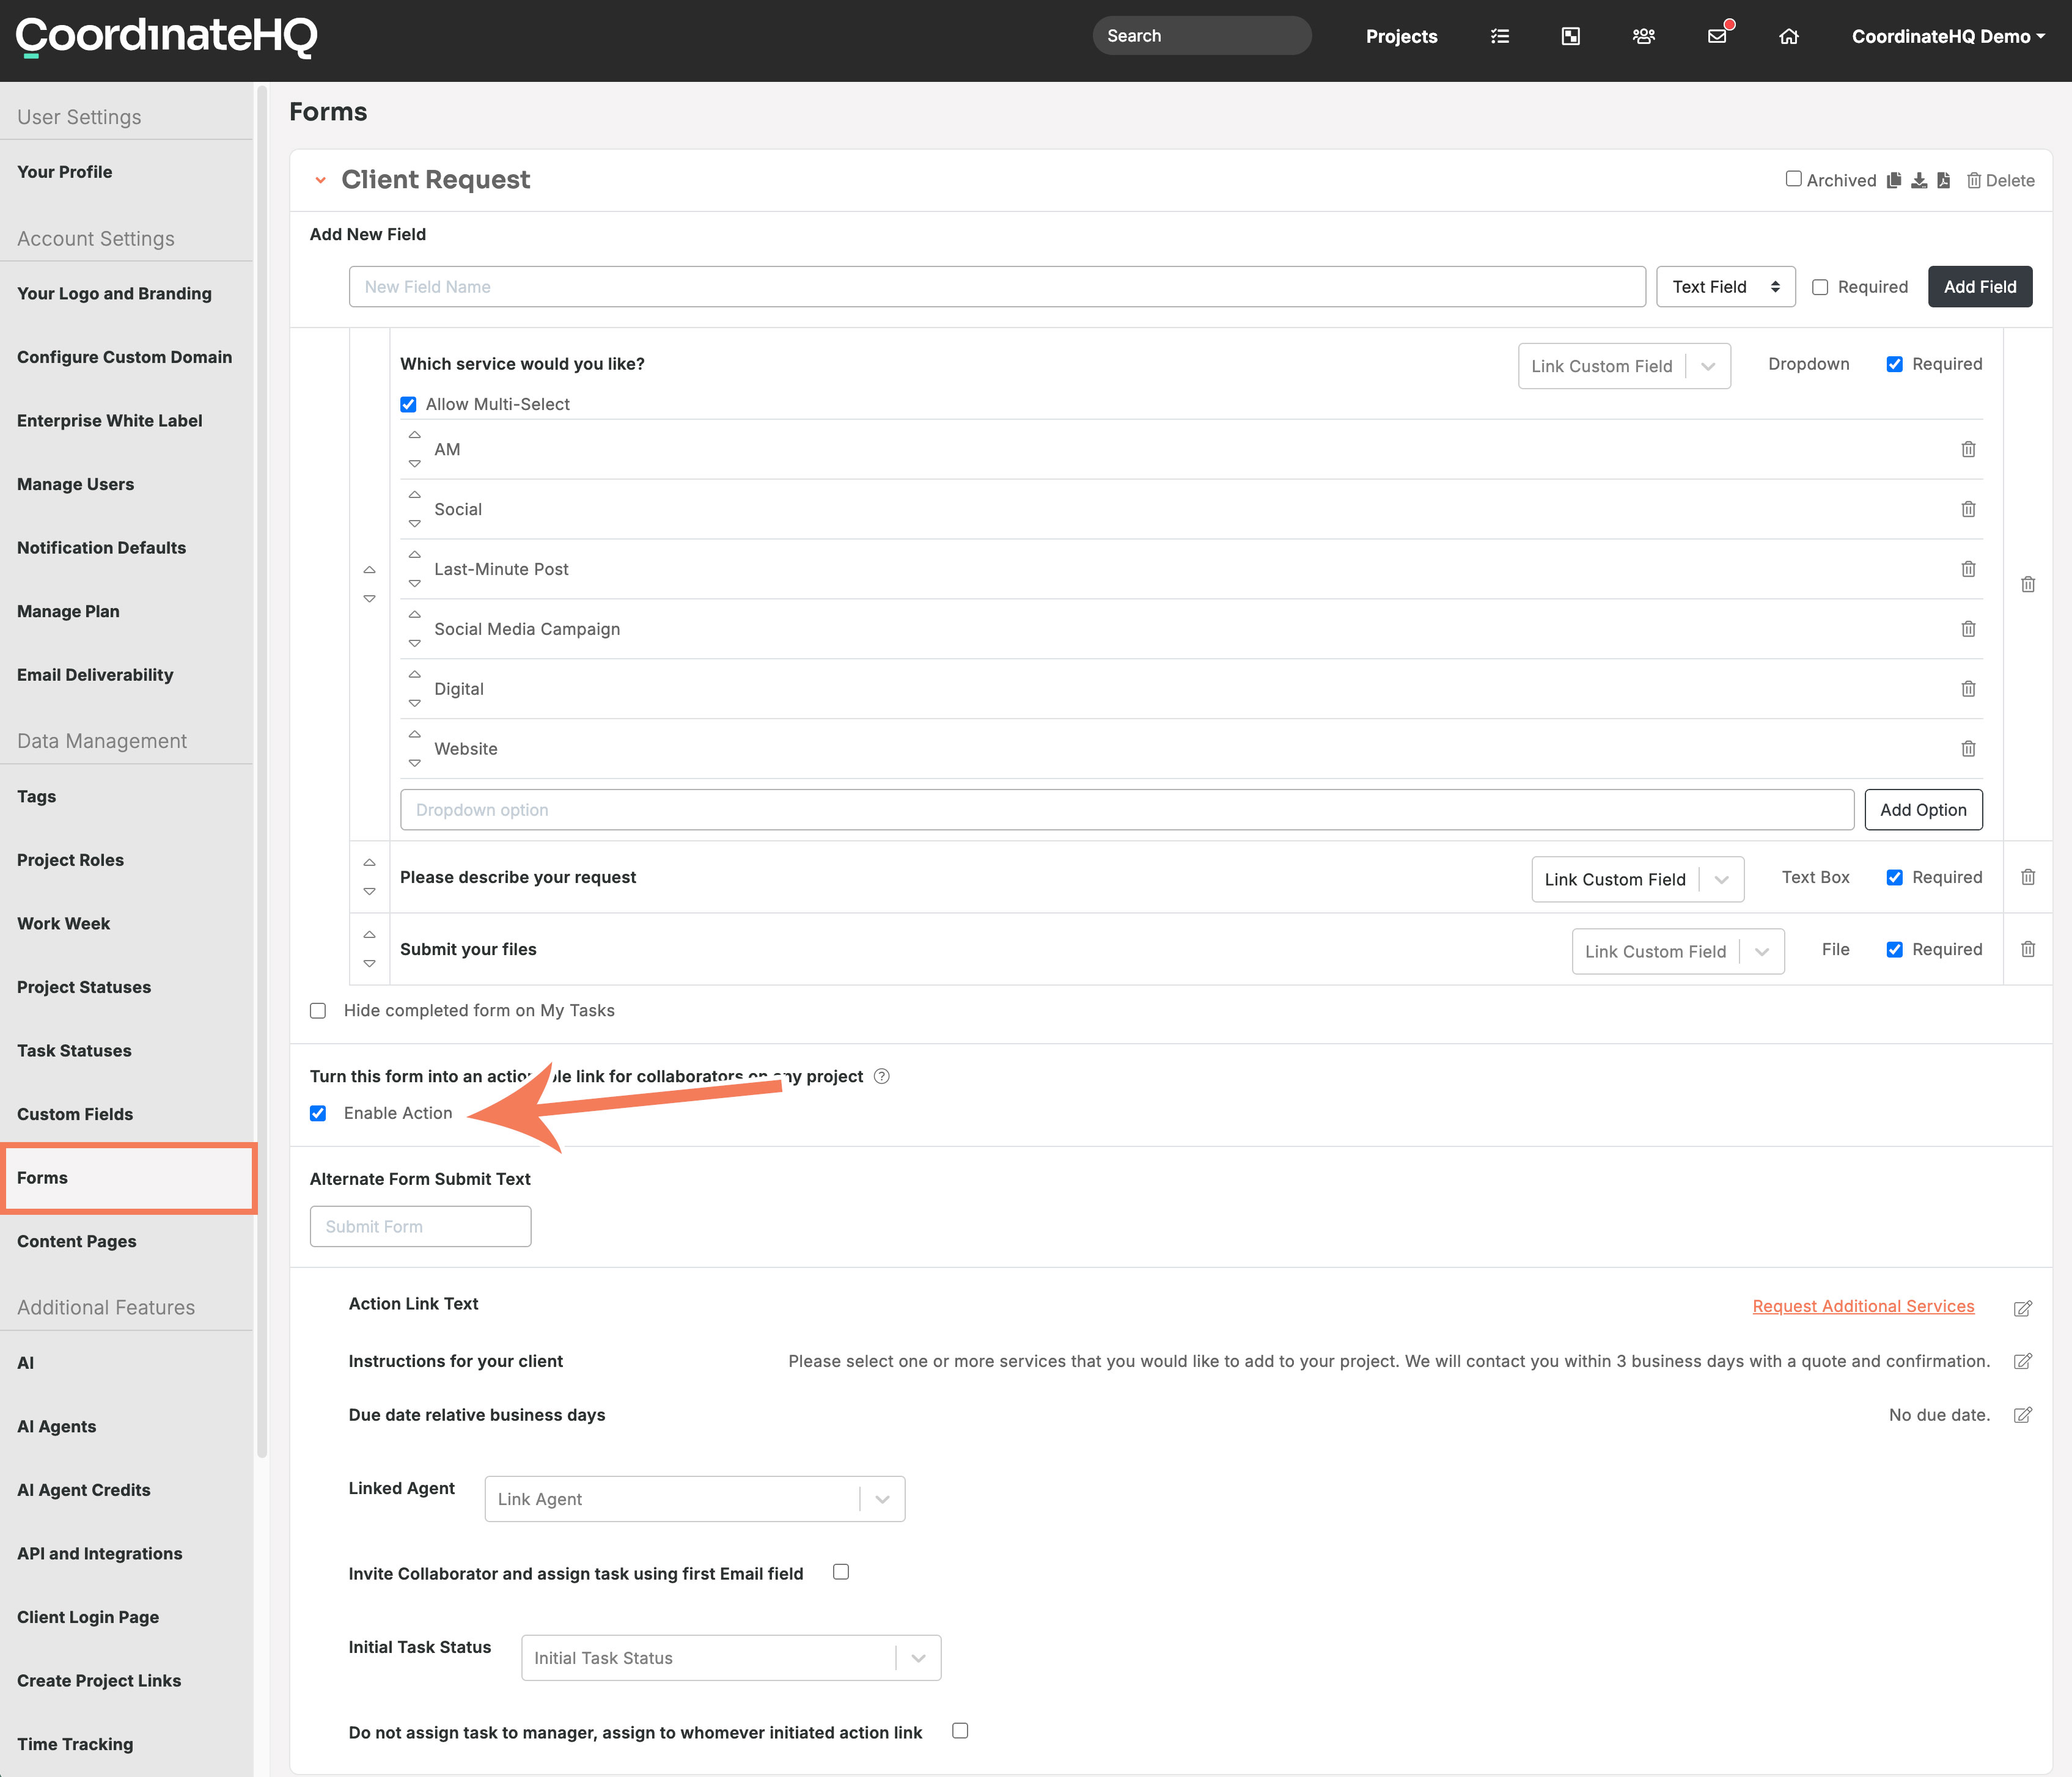Image resolution: width=2072 pixels, height=1777 pixels.
Task: Delete the Social dropdown option
Action: (1968, 509)
